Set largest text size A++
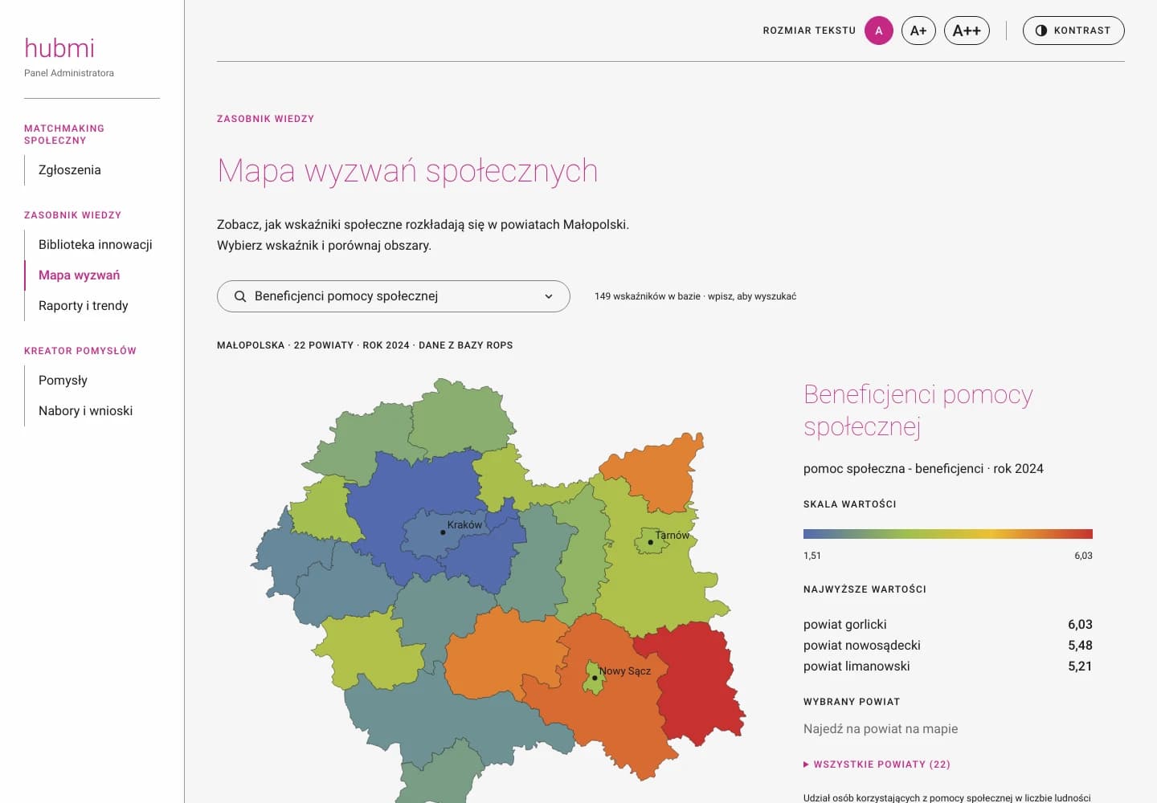The height and width of the screenshot is (803, 1157). point(967,31)
